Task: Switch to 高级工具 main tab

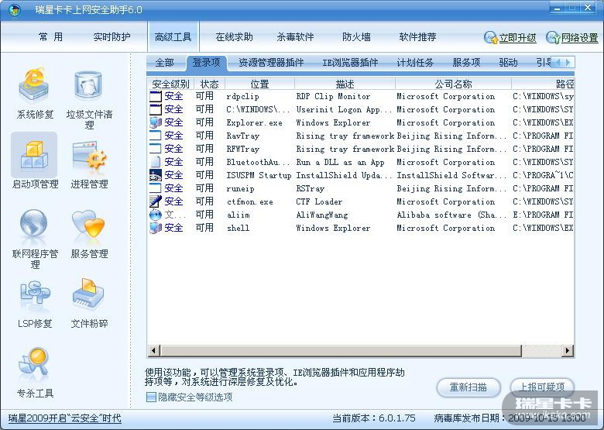Action: coord(173,37)
